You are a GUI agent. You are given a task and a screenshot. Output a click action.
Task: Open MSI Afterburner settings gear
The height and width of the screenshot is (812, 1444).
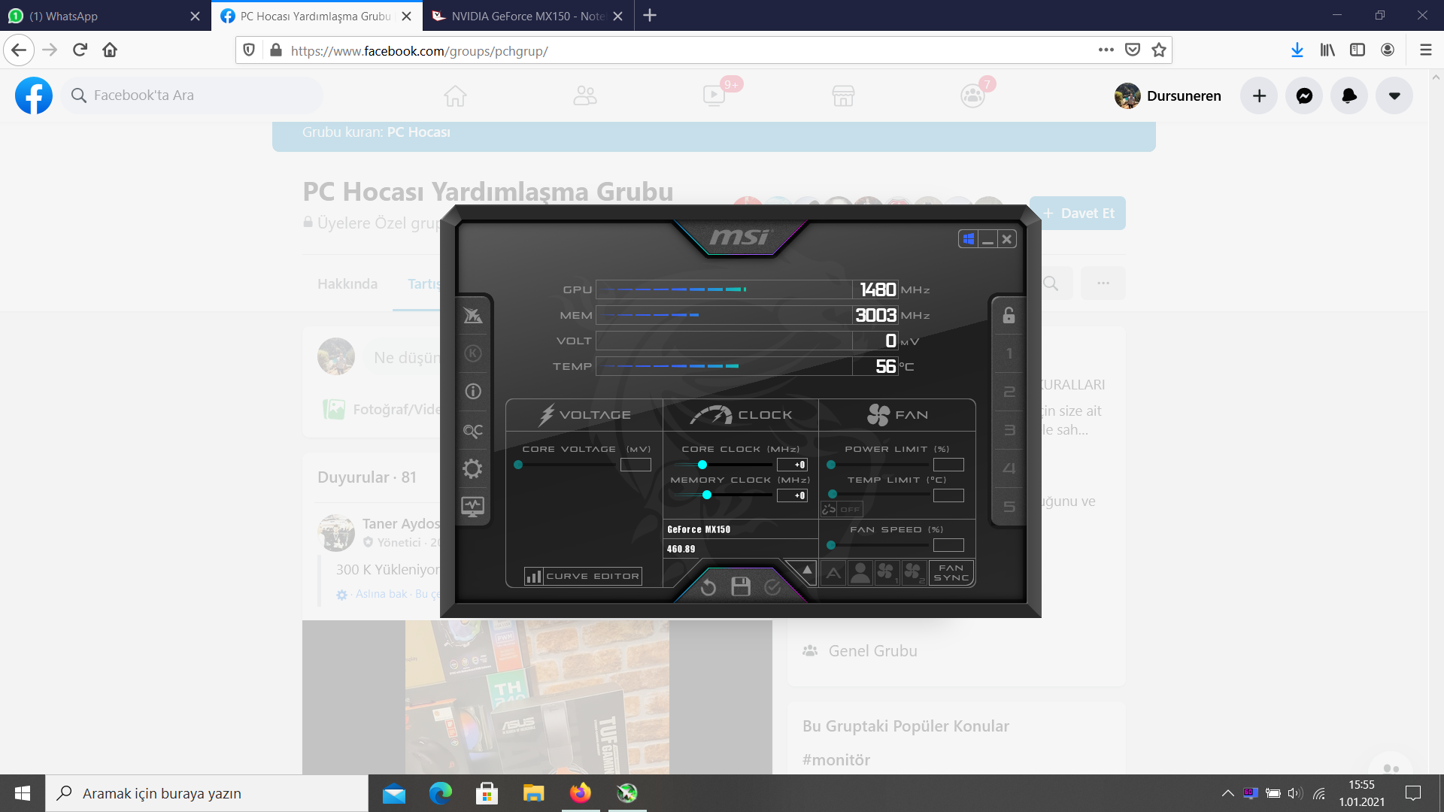pyautogui.click(x=472, y=469)
